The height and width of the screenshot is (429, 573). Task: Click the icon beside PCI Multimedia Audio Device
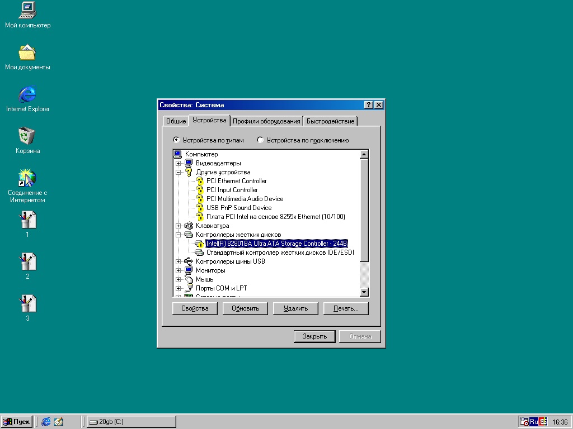pos(200,199)
